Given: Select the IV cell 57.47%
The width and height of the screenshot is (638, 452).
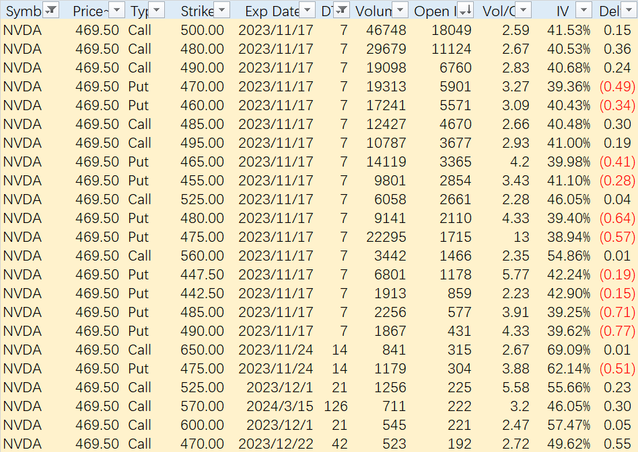Looking at the screenshot, I should coord(569,424).
